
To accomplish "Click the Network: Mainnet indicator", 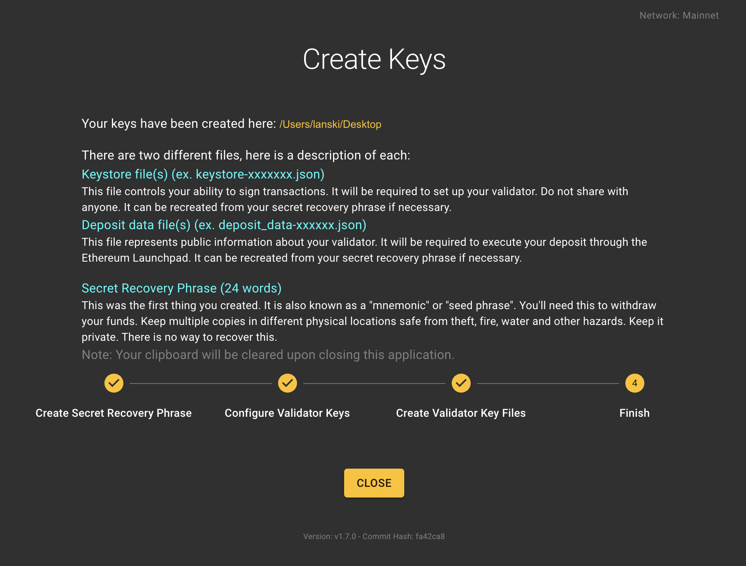I will pos(679,15).
